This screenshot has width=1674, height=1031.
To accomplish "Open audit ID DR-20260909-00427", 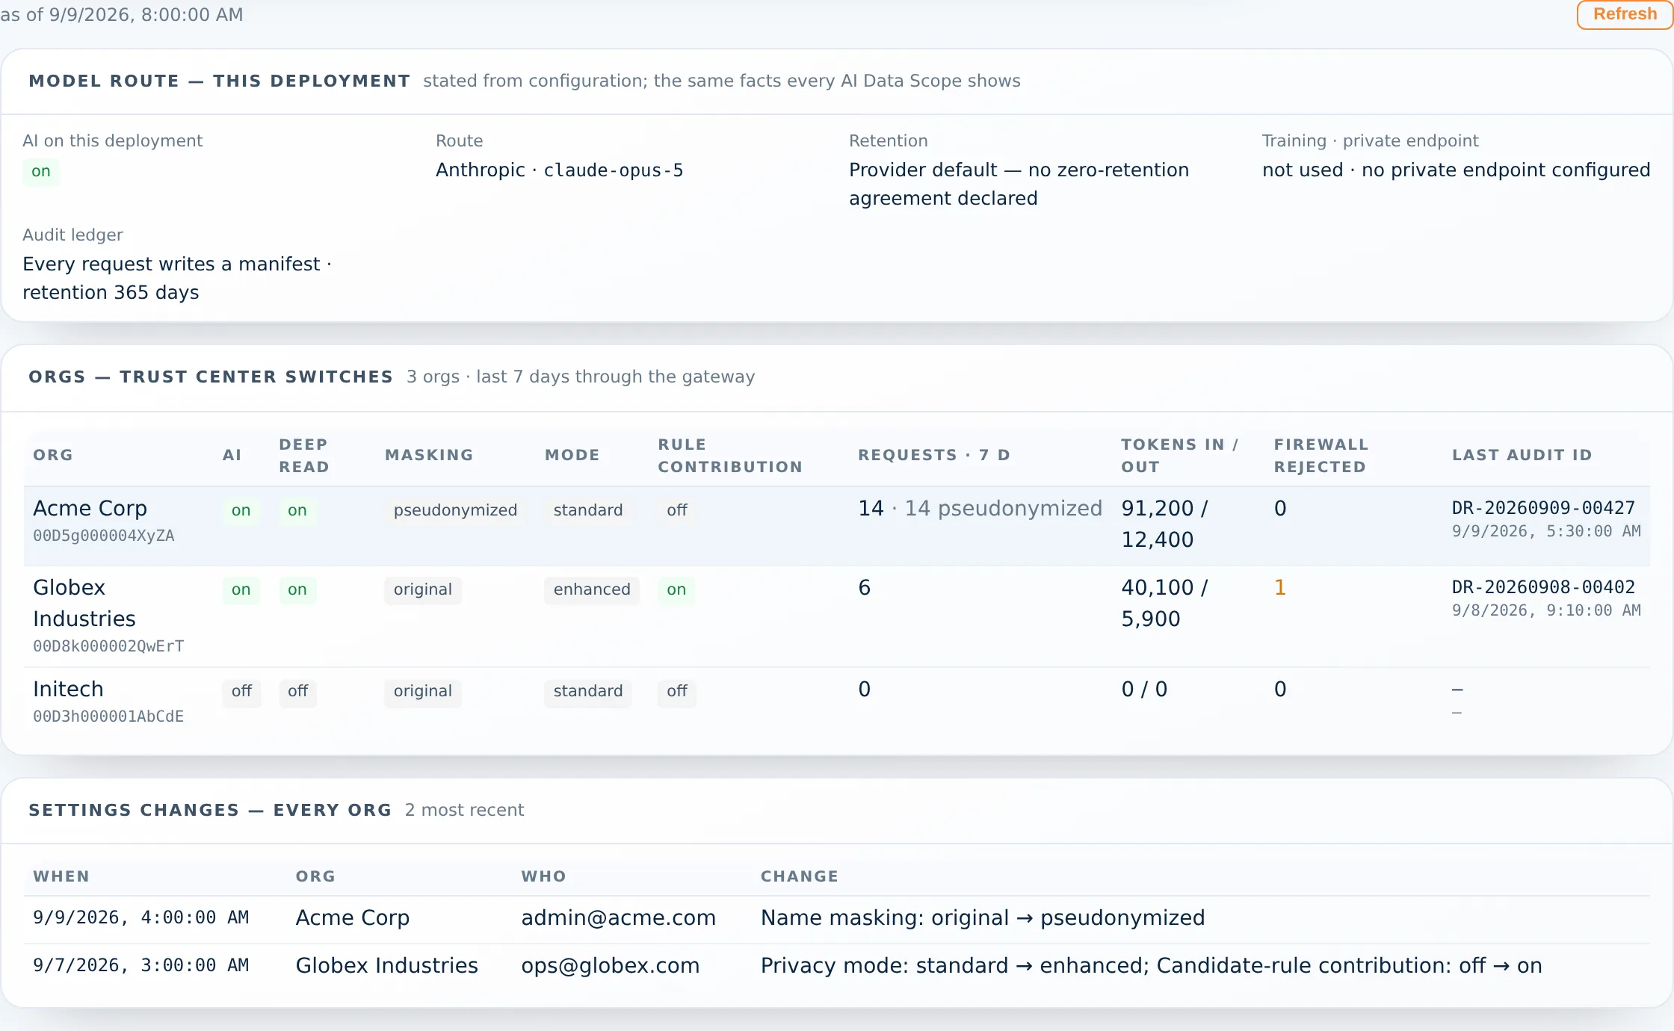I will point(1543,509).
